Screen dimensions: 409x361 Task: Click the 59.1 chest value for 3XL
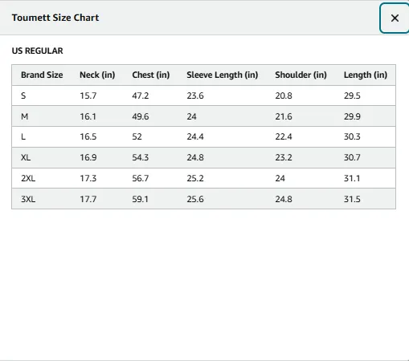point(140,199)
